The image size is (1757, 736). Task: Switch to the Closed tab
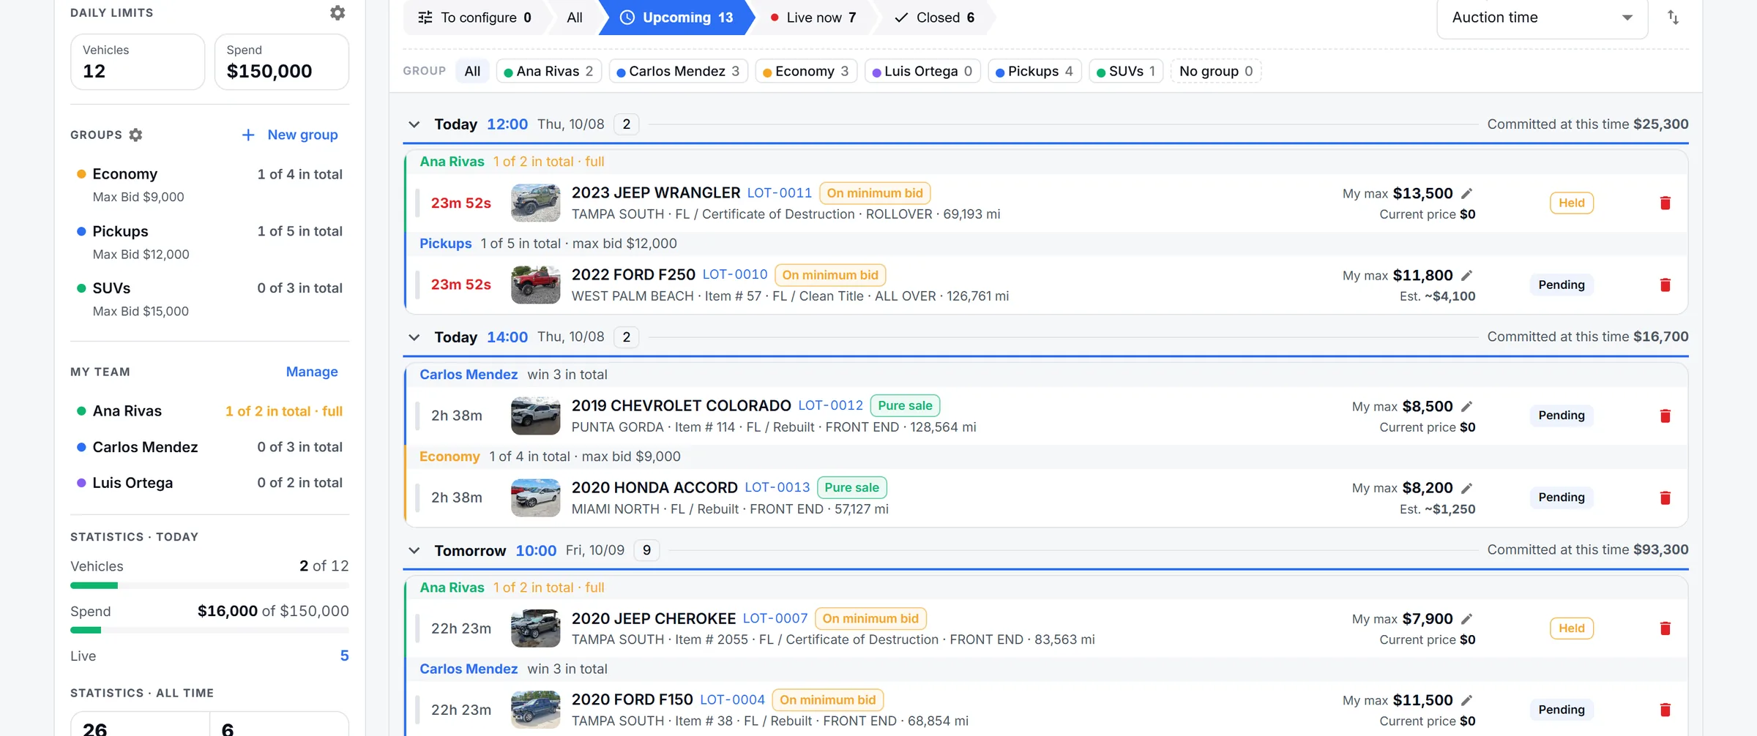coord(934,18)
